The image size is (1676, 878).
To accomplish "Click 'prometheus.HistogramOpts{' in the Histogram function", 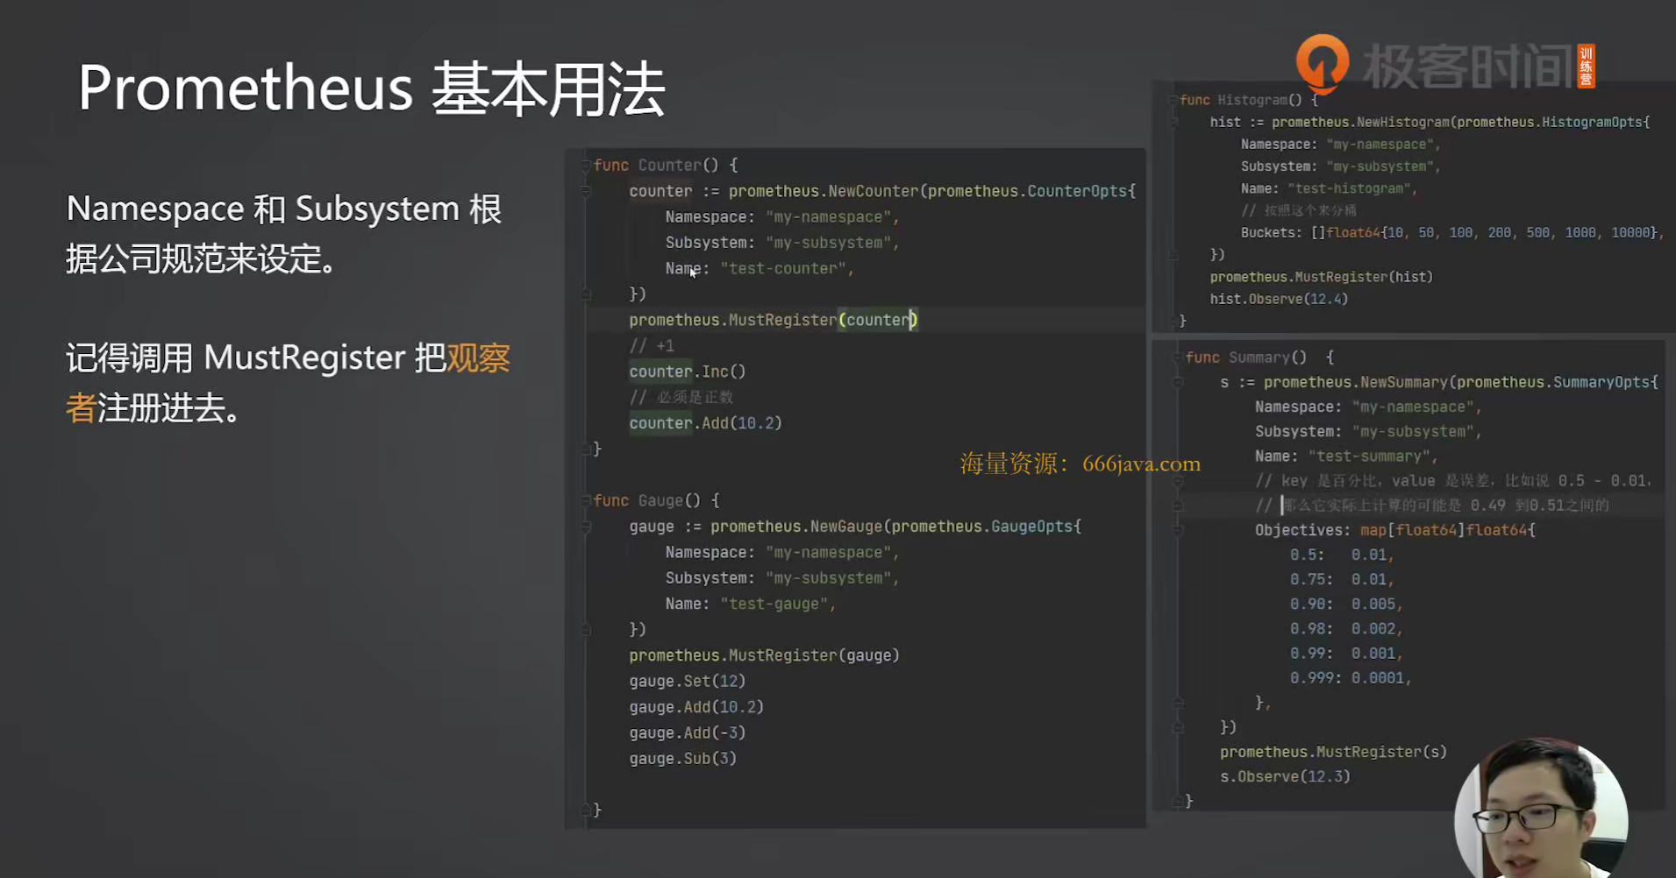I will tap(1552, 123).
